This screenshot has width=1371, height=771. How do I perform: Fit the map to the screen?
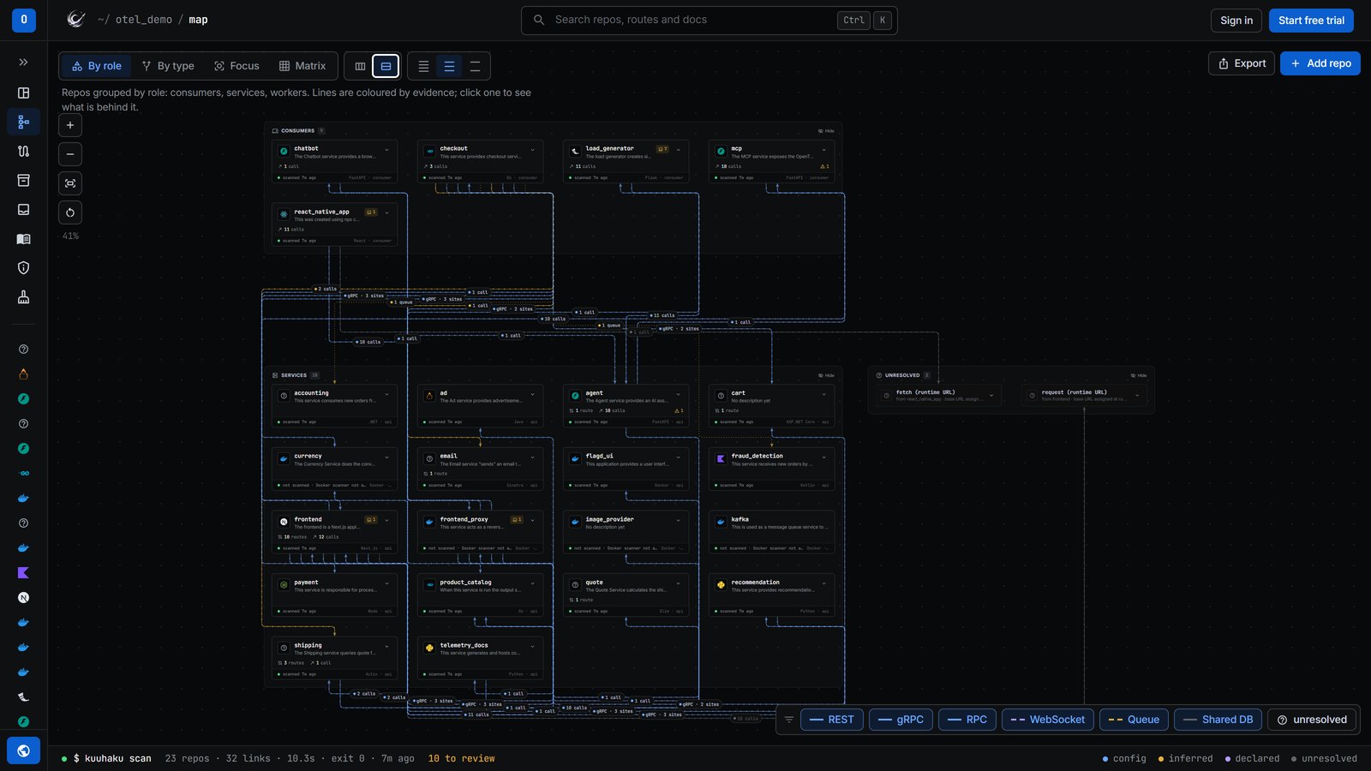tap(70, 183)
